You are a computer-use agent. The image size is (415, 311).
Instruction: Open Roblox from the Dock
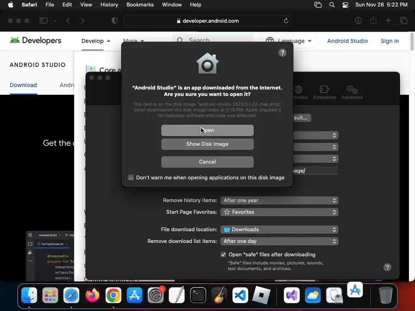pos(261,295)
